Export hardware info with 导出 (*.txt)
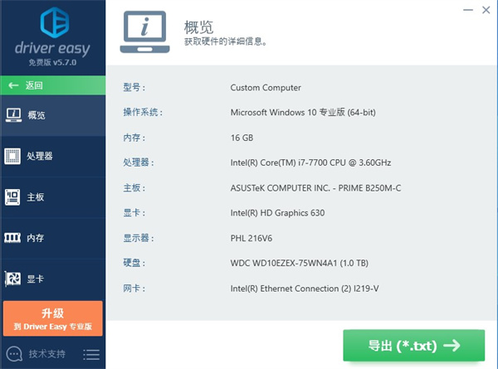The height and width of the screenshot is (369, 498). (414, 346)
